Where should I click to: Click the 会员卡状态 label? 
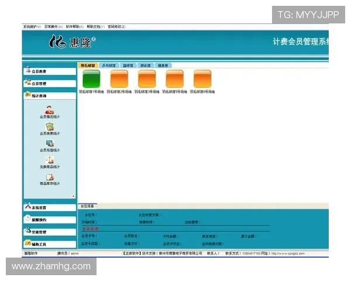point(172,244)
